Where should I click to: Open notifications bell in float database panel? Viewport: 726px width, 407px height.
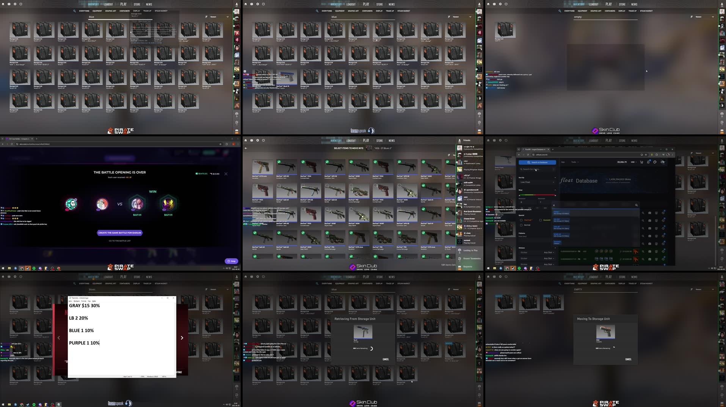pyautogui.click(x=648, y=162)
